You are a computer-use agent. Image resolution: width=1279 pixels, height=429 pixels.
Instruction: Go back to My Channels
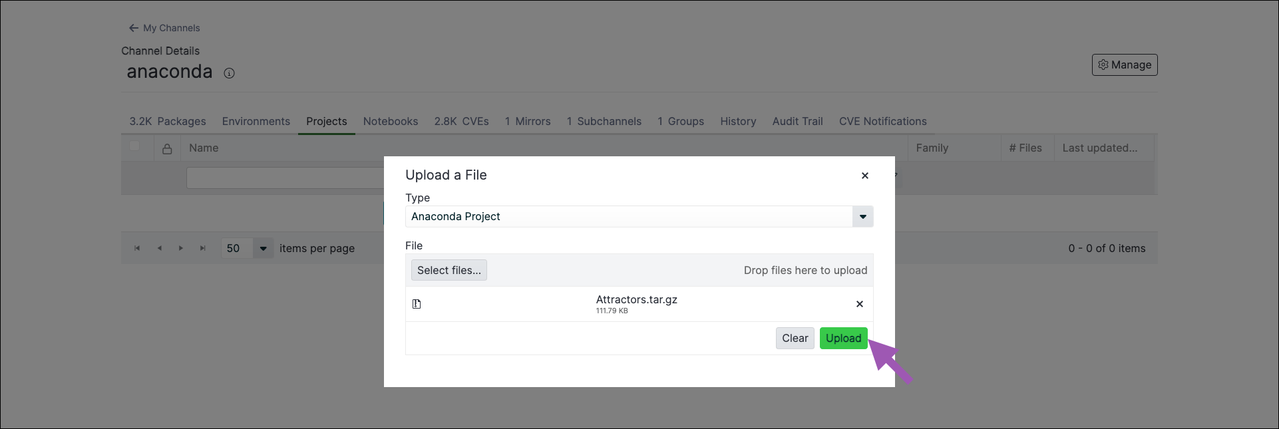click(x=164, y=28)
